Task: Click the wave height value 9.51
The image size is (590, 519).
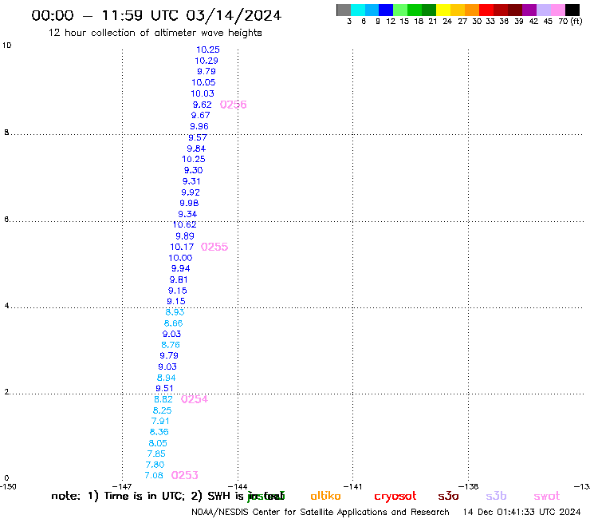Action: pyautogui.click(x=164, y=389)
